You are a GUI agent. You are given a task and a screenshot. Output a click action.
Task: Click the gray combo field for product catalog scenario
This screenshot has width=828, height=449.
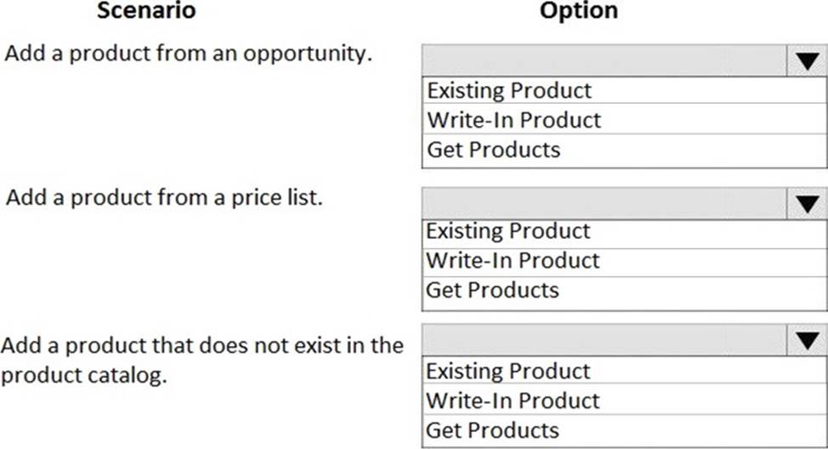point(604,342)
